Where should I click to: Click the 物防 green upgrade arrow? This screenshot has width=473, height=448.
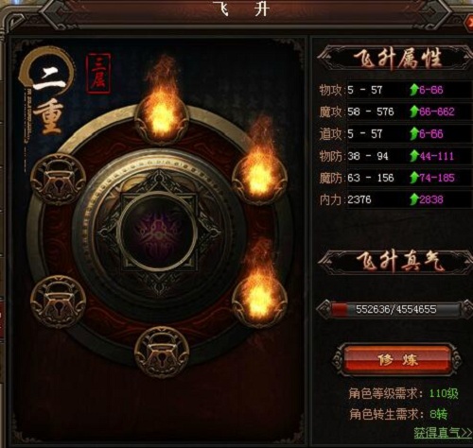413,156
